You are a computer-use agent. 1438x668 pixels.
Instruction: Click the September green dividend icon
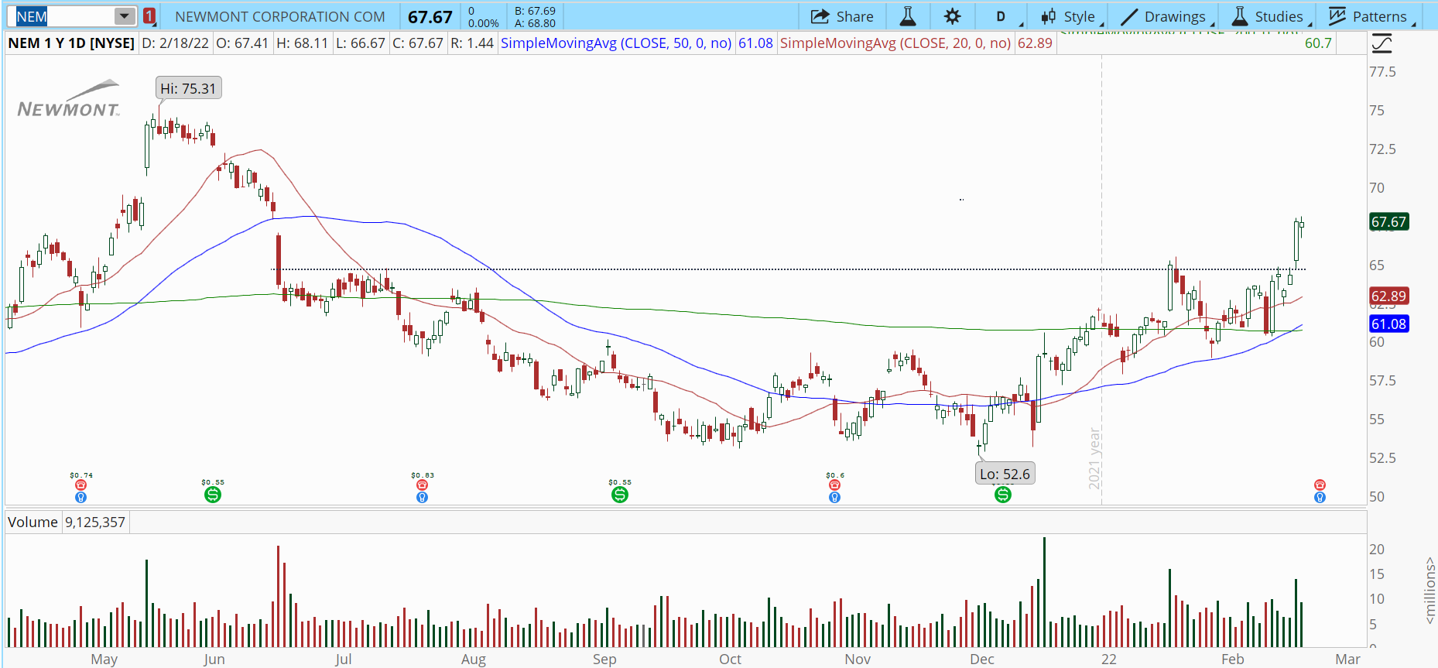click(620, 495)
